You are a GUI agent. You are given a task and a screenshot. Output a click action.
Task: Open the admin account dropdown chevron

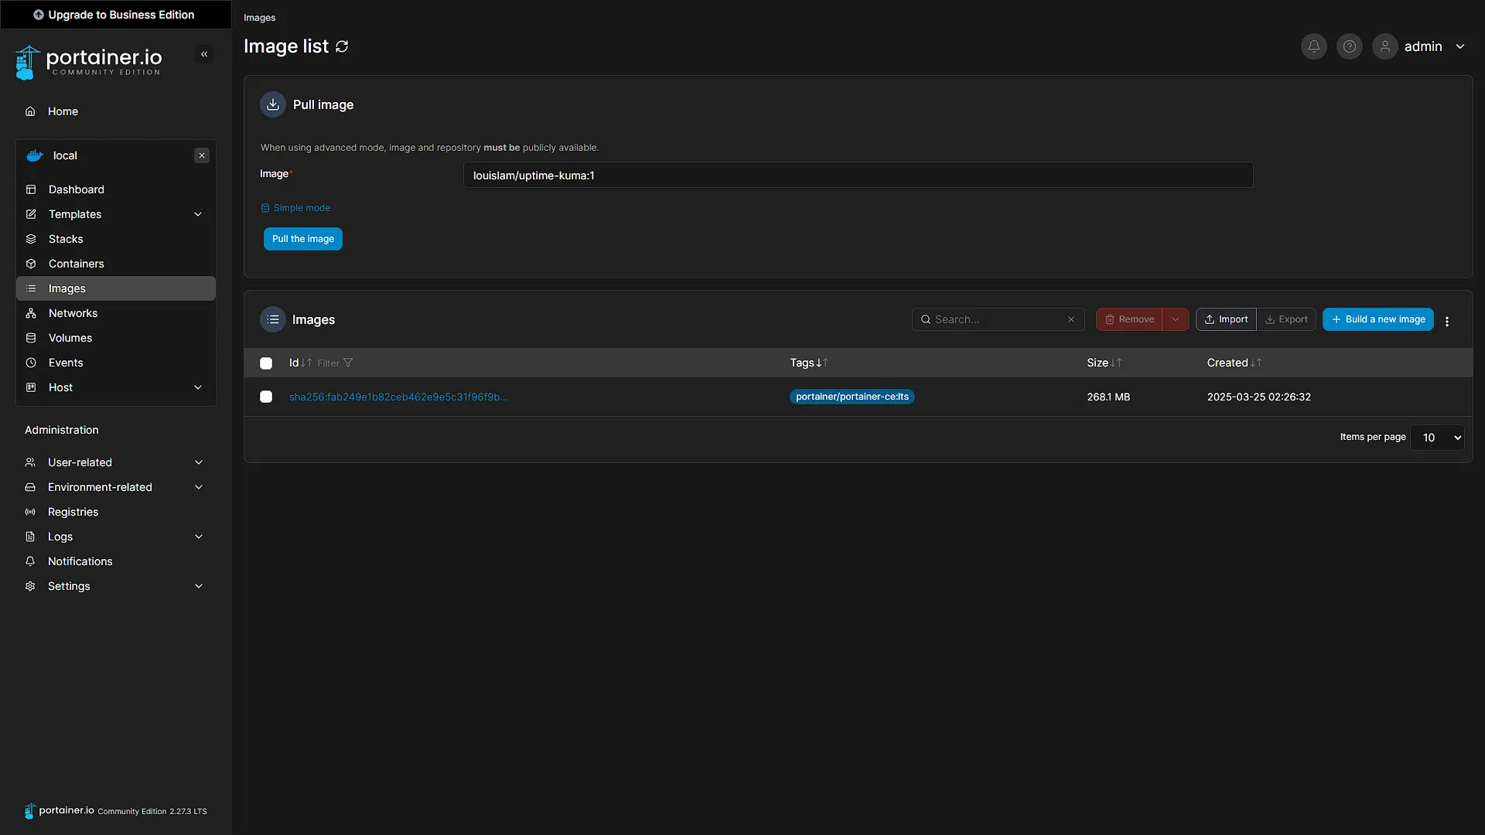[x=1460, y=46]
